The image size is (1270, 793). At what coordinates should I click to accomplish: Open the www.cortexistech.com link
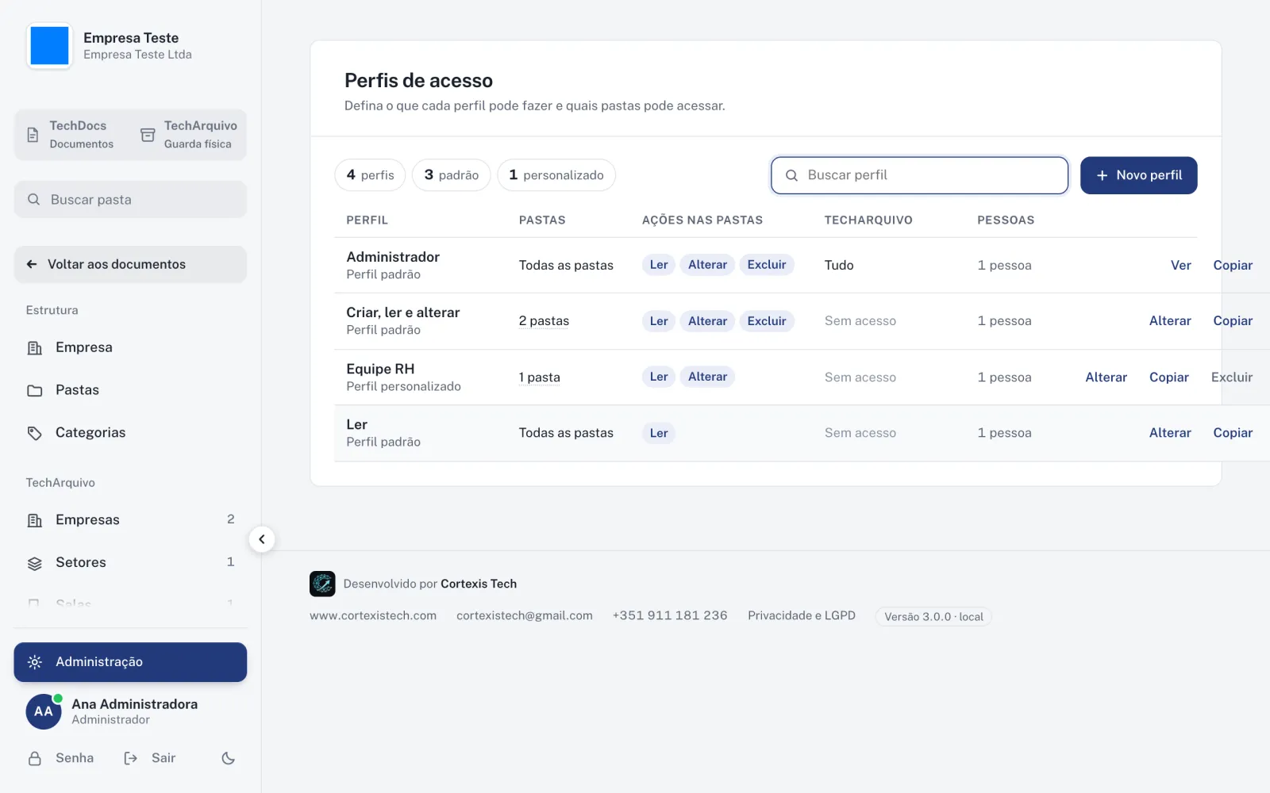click(373, 615)
